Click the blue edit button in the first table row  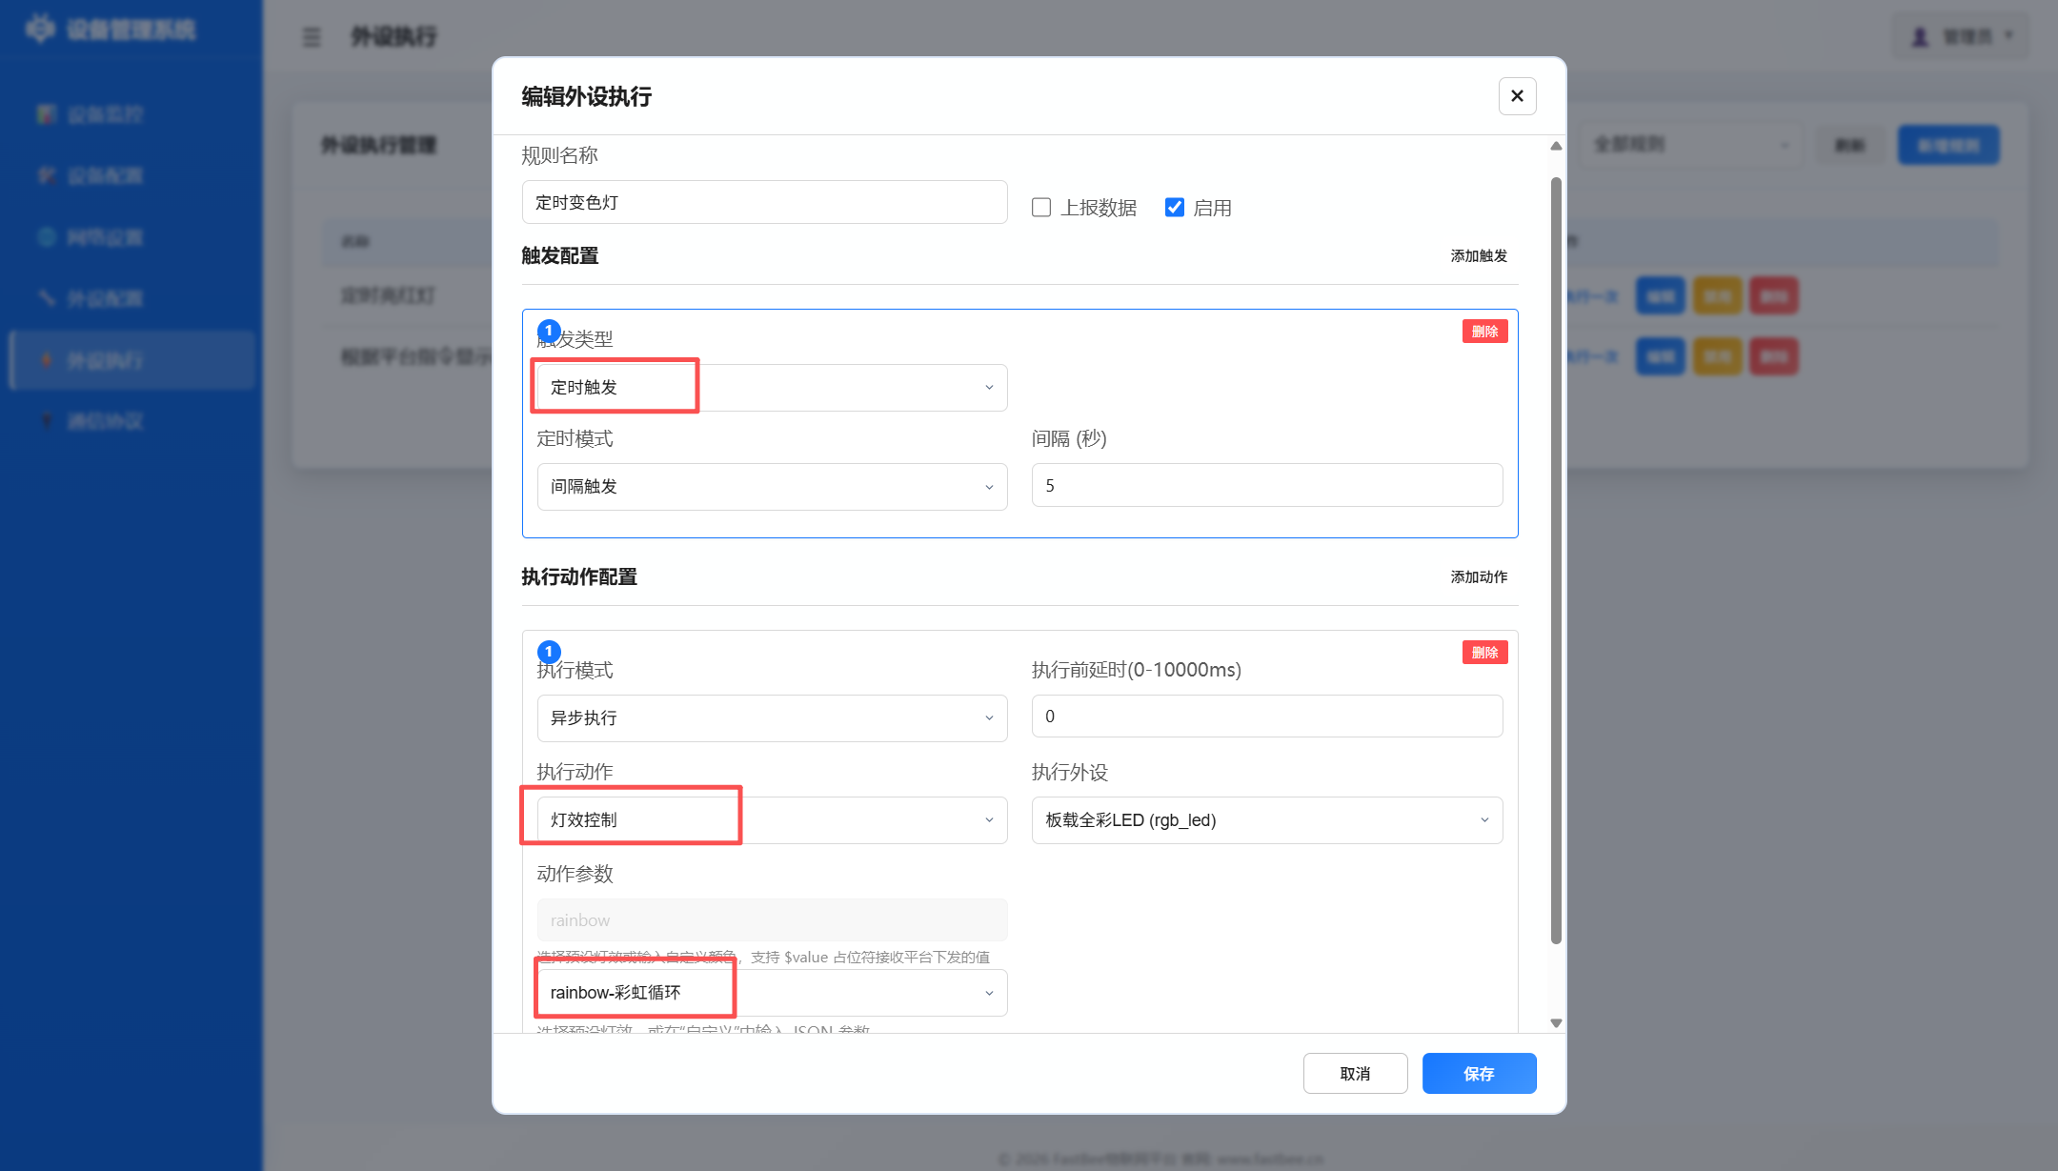[1661, 296]
